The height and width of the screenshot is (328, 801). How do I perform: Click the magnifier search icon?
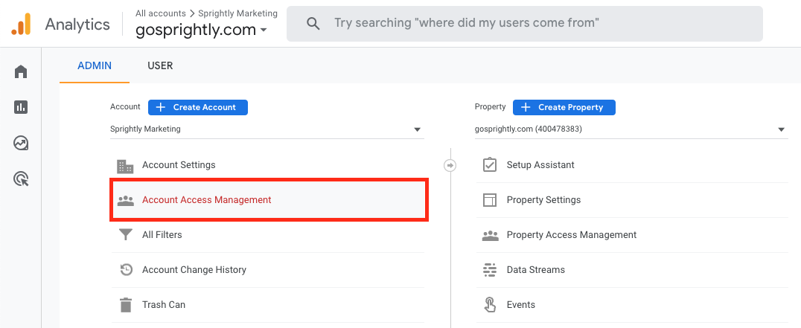tap(313, 24)
